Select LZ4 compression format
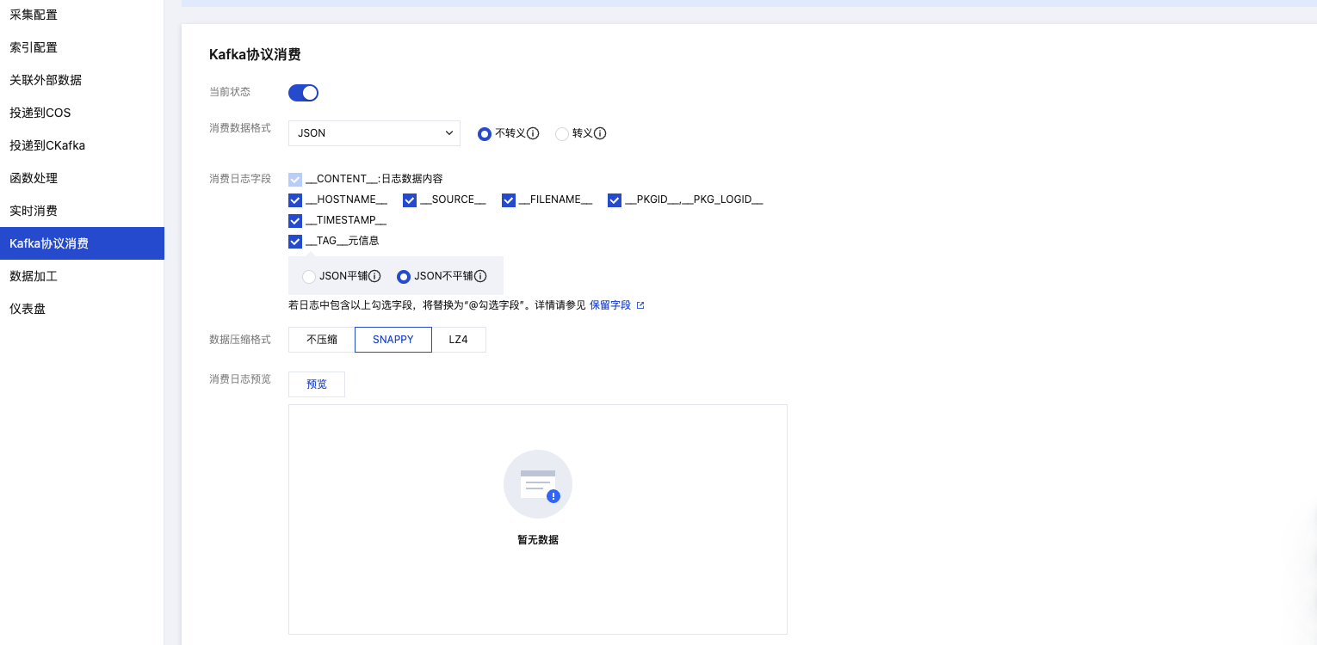The width and height of the screenshot is (1317, 645). coord(458,340)
